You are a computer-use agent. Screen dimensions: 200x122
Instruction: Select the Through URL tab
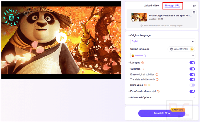pos(172,5)
